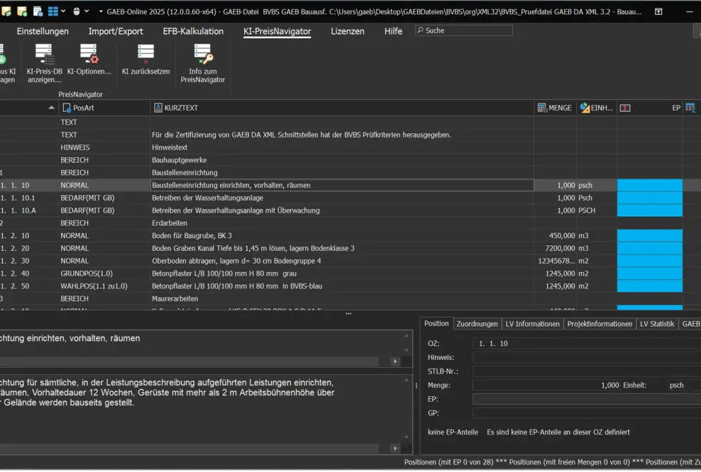701x472 pixels.
Task: Click the Einheit field showing psch
Action: [x=684, y=385]
